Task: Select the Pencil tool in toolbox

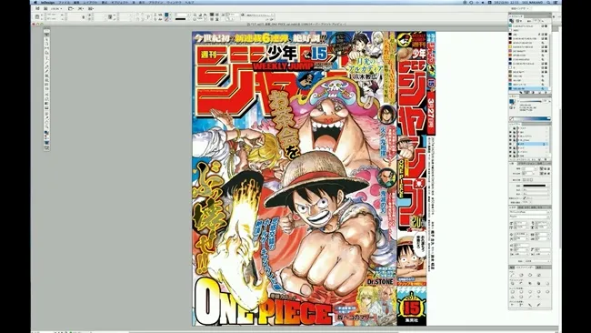Action: click(46, 72)
